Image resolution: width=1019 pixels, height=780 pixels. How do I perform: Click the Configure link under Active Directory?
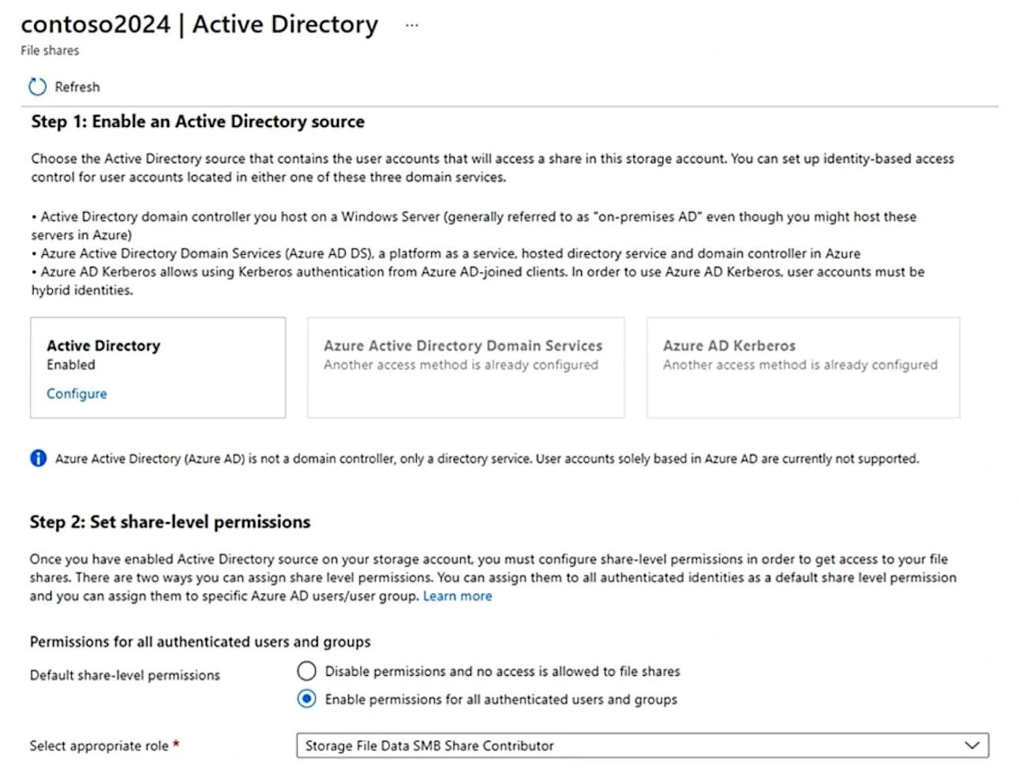pos(77,394)
